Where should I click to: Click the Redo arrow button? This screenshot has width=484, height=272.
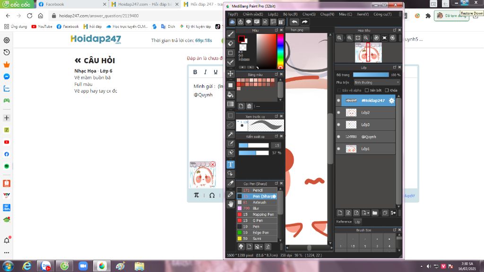[x=305, y=22]
